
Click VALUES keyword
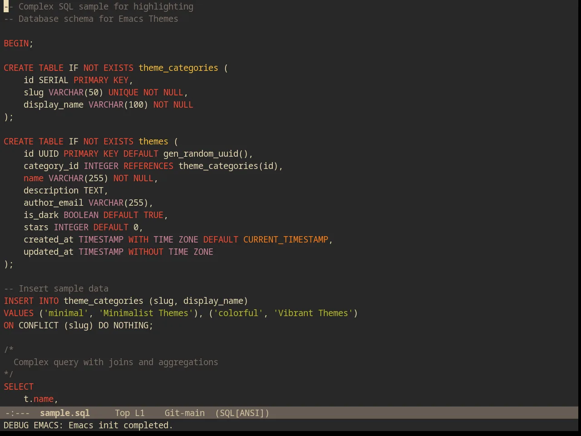pyautogui.click(x=19, y=313)
